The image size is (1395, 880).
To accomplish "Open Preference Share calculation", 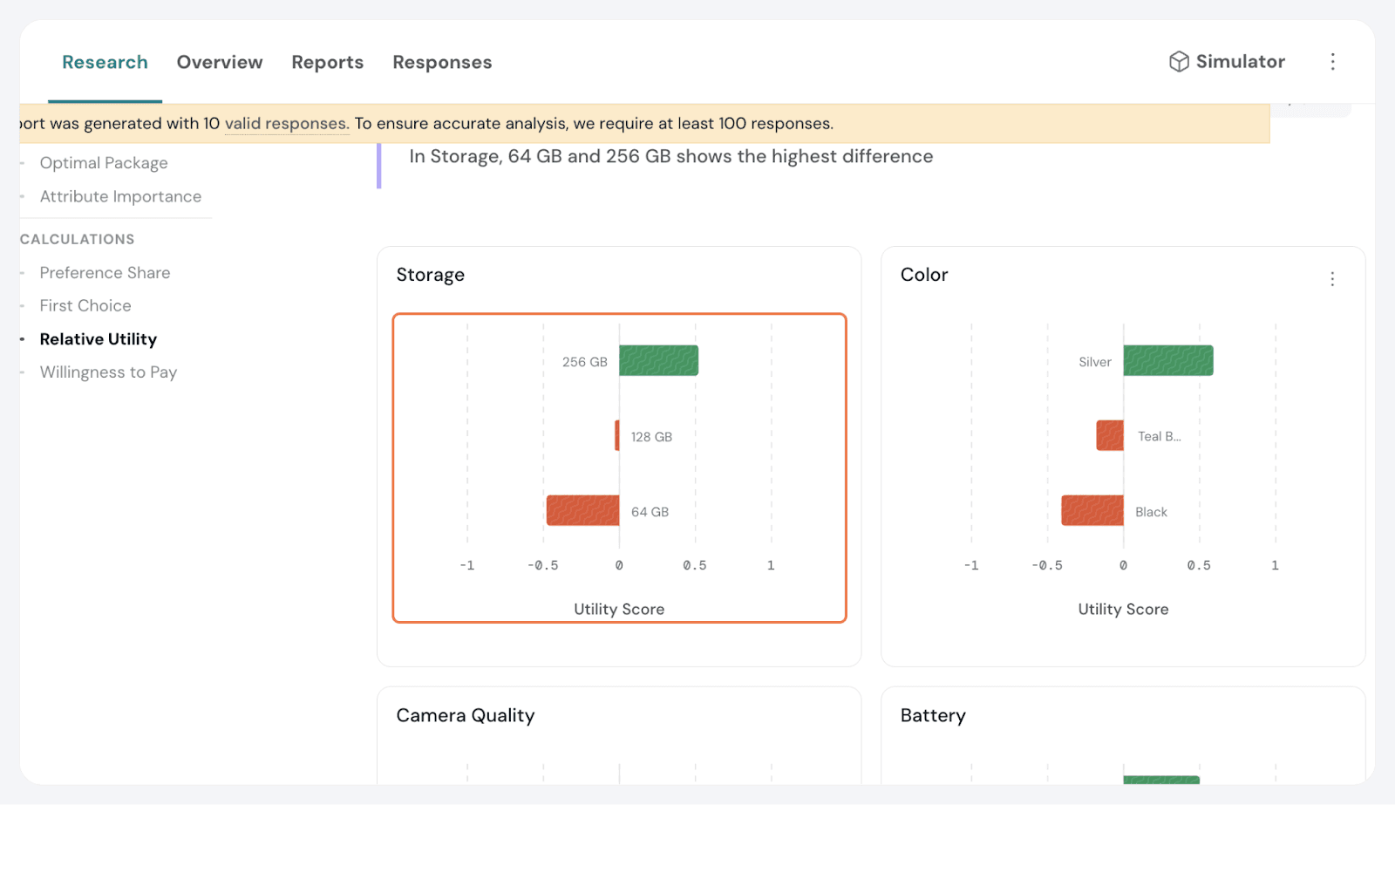I will click(x=105, y=273).
